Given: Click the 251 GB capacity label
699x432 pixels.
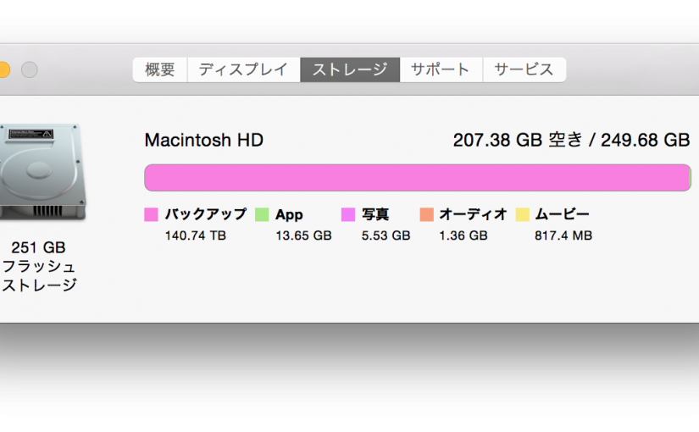Looking at the screenshot, I should (x=38, y=247).
